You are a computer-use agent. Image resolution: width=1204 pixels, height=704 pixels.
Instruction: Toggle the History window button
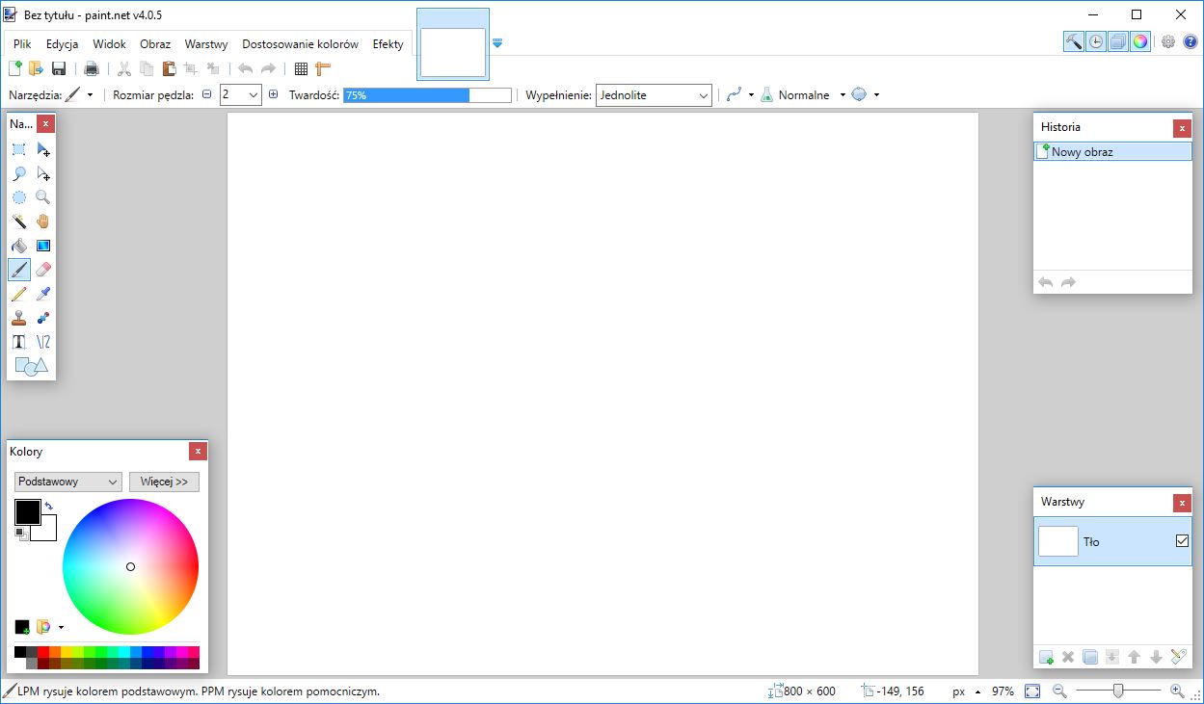[x=1096, y=41]
